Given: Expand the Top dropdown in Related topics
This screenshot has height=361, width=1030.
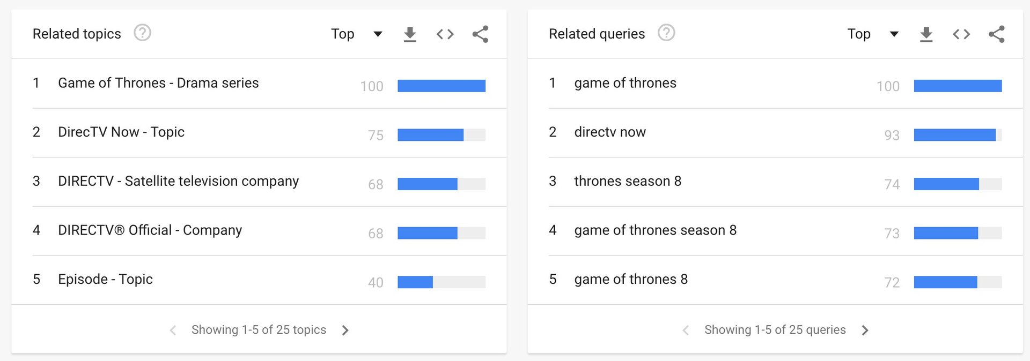Looking at the screenshot, I should 357,34.
